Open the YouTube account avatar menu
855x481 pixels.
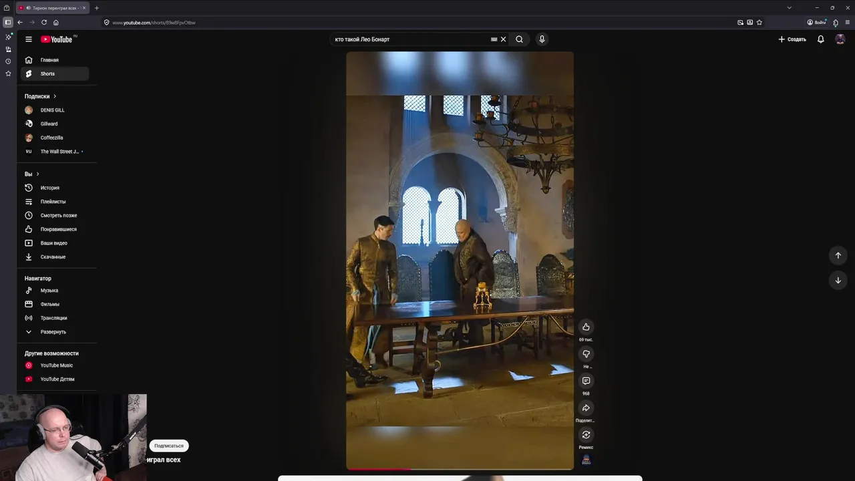840,39
